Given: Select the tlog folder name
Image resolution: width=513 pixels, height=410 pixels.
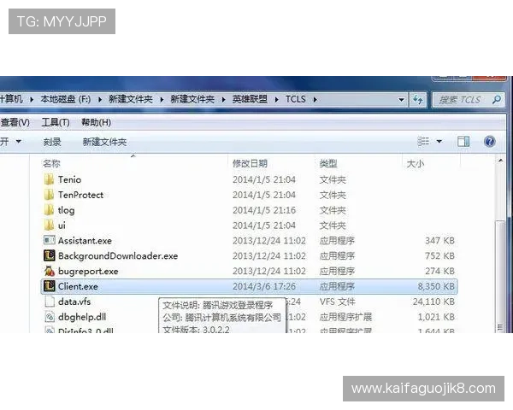Looking at the screenshot, I should click(x=66, y=210).
